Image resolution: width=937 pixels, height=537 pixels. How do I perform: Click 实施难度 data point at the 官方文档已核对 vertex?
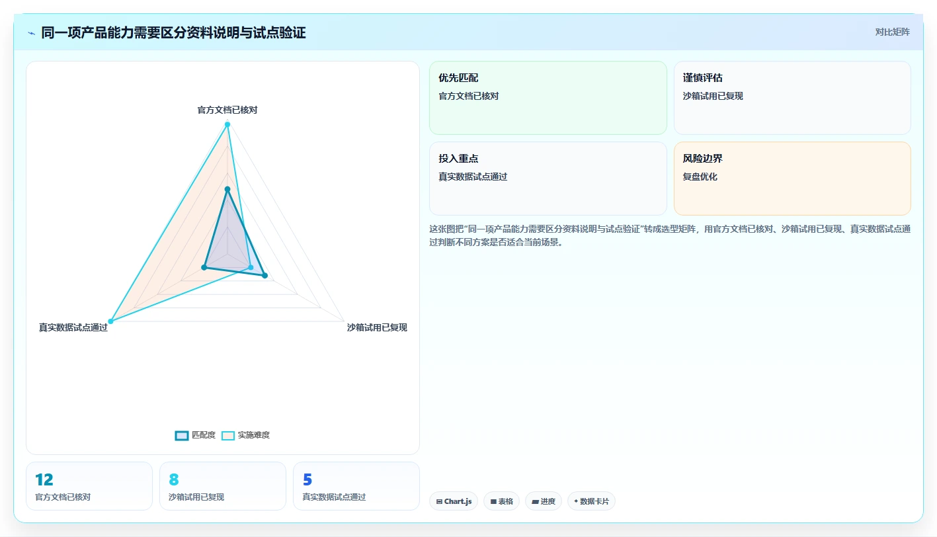click(227, 124)
